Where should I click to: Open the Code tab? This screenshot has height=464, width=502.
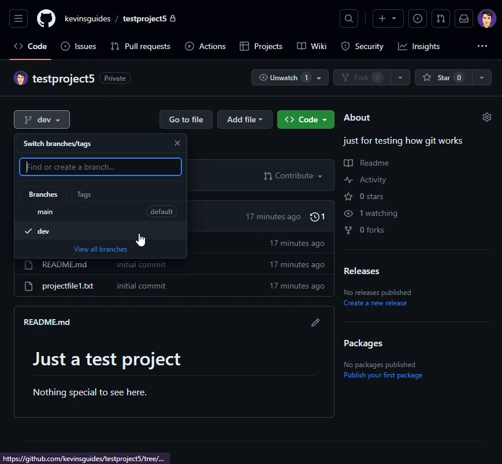(31, 46)
